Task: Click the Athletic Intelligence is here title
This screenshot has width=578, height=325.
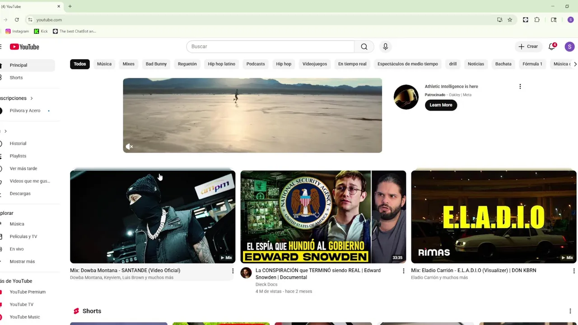Action: point(451,87)
